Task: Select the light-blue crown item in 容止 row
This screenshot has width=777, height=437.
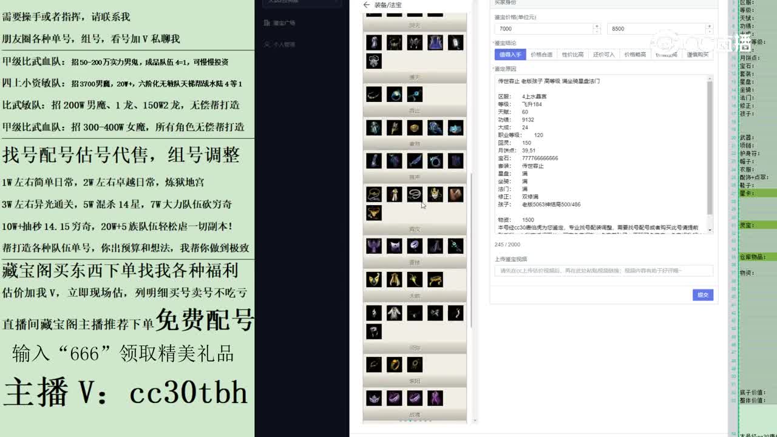Action: (455, 127)
